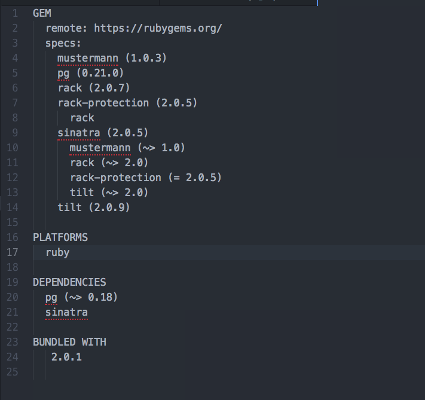
Task: Click the GEM heading on line 1
Action: pyautogui.click(x=42, y=13)
